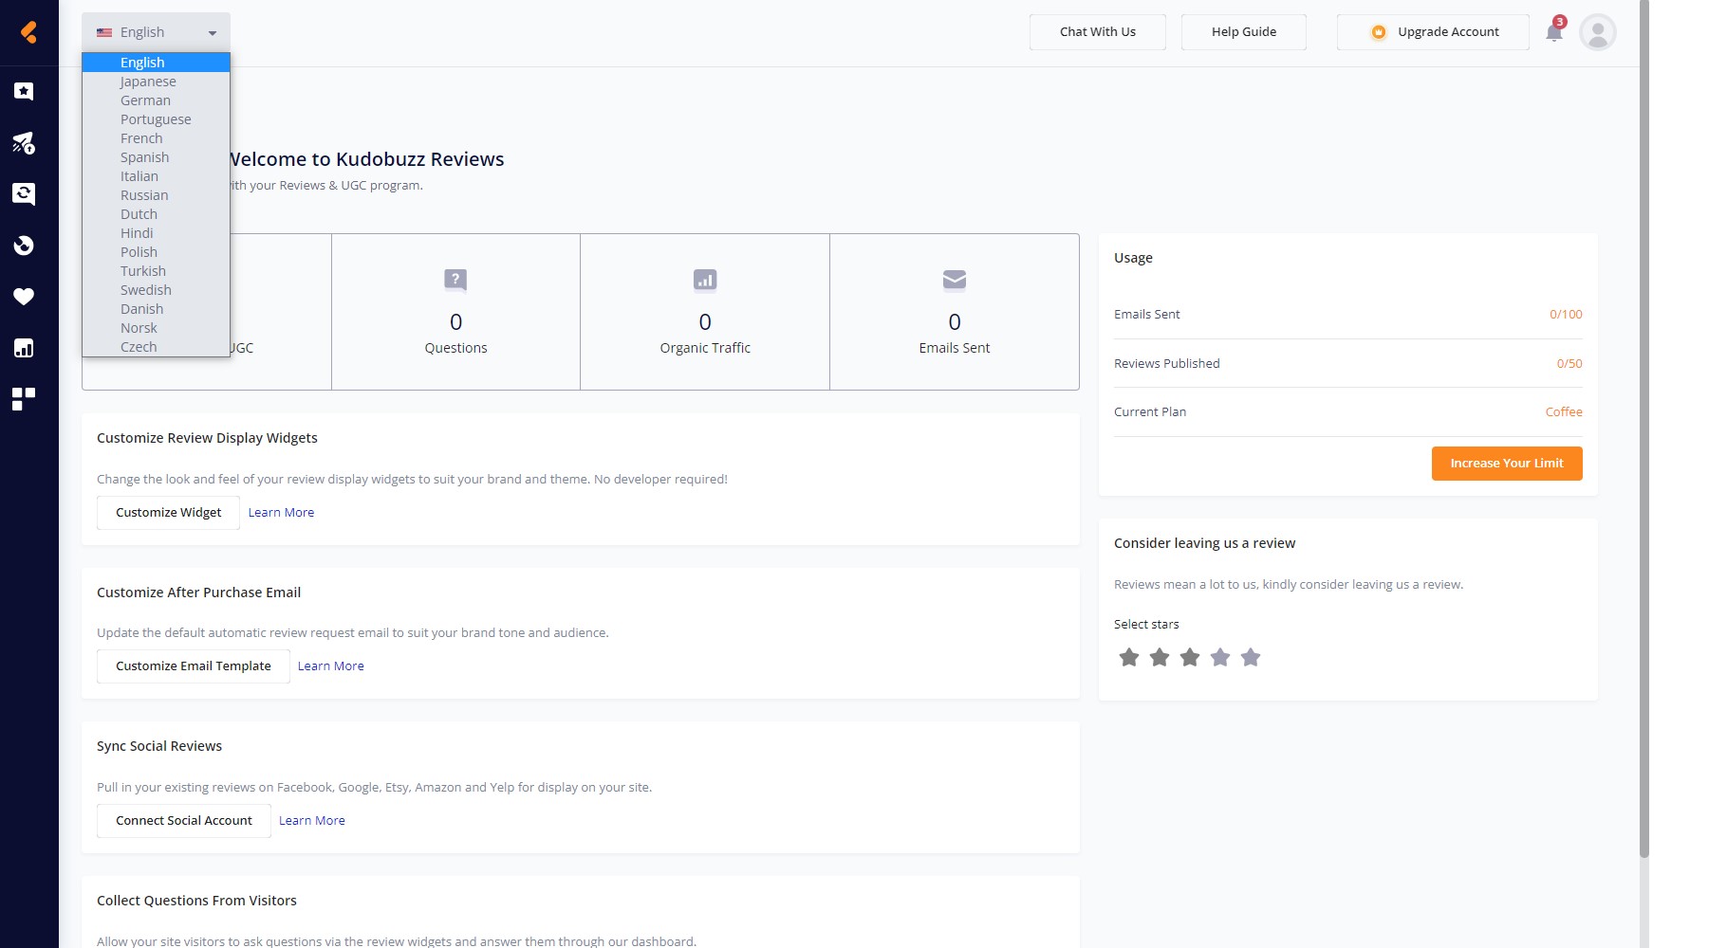Click the Questions count card
Image resolution: width=1727 pixels, height=948 pixels.
(x=455, y=312)
